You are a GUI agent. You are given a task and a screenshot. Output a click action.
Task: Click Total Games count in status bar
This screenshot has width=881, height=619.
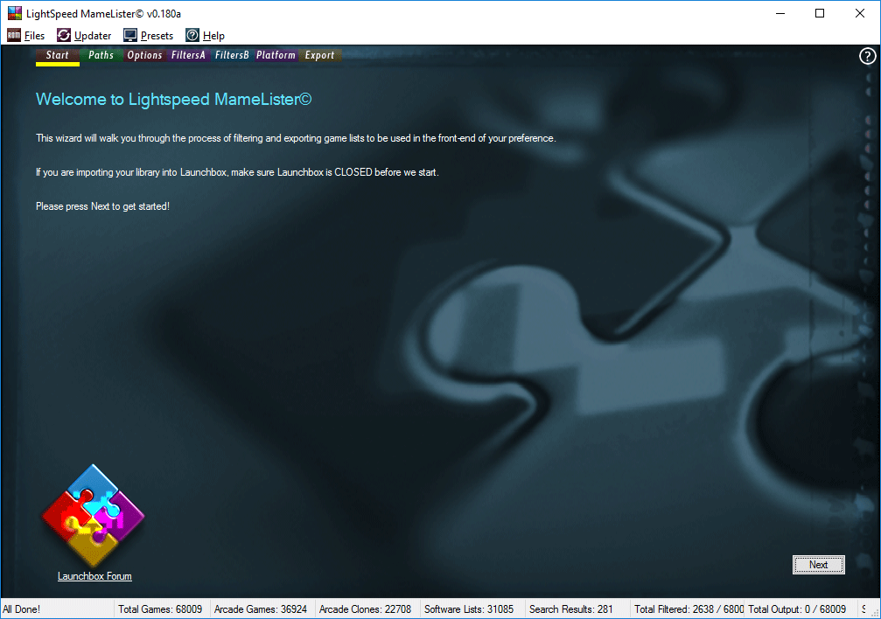coord(160,609)
